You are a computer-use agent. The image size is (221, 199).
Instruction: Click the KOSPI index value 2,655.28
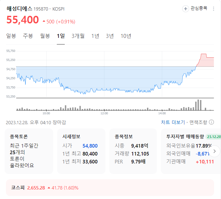[x=36, y=188]
